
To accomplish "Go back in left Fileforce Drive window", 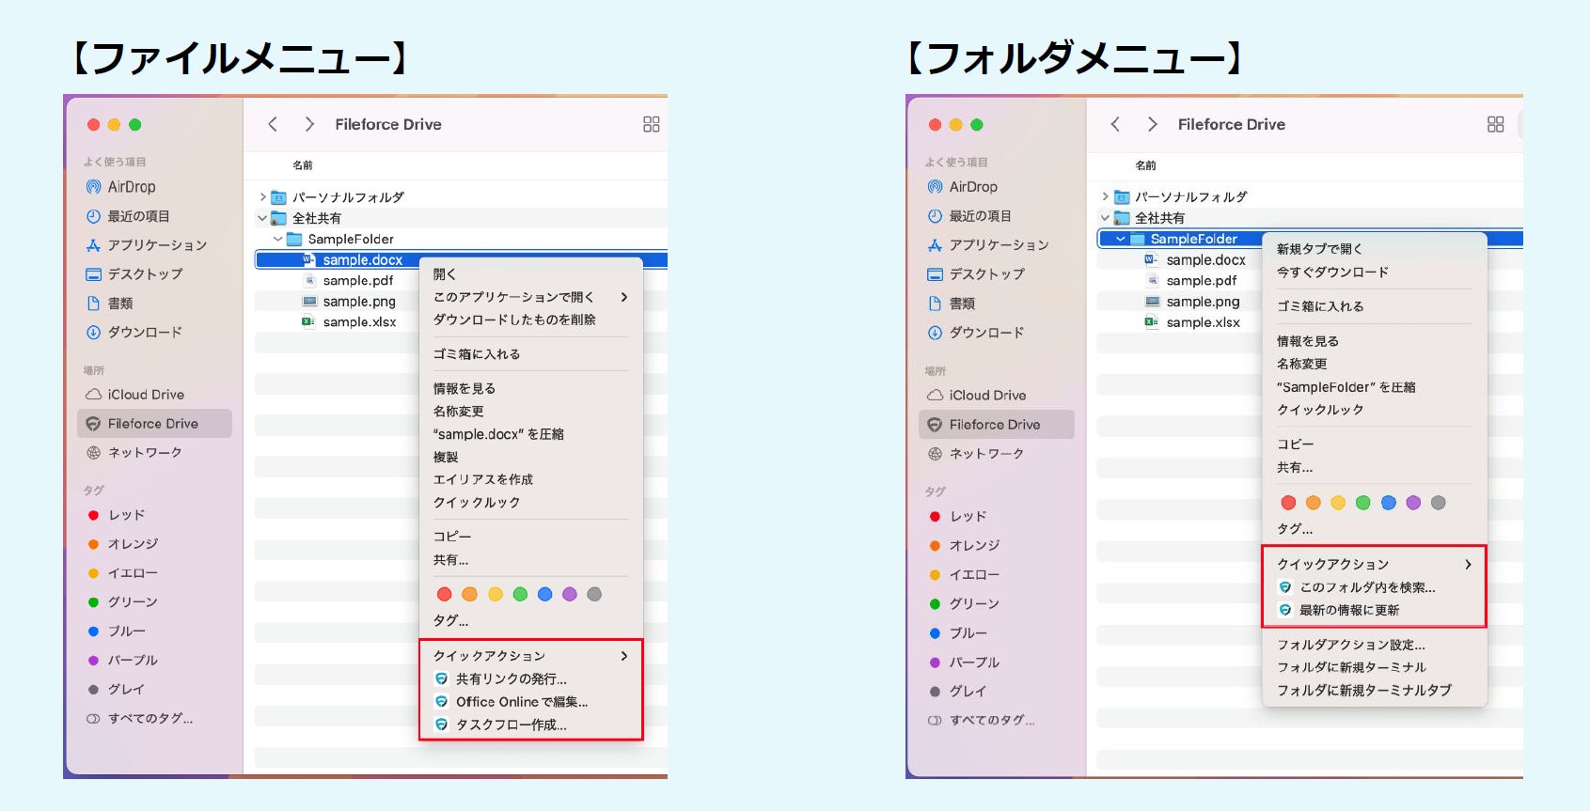I will click(273, 124).
